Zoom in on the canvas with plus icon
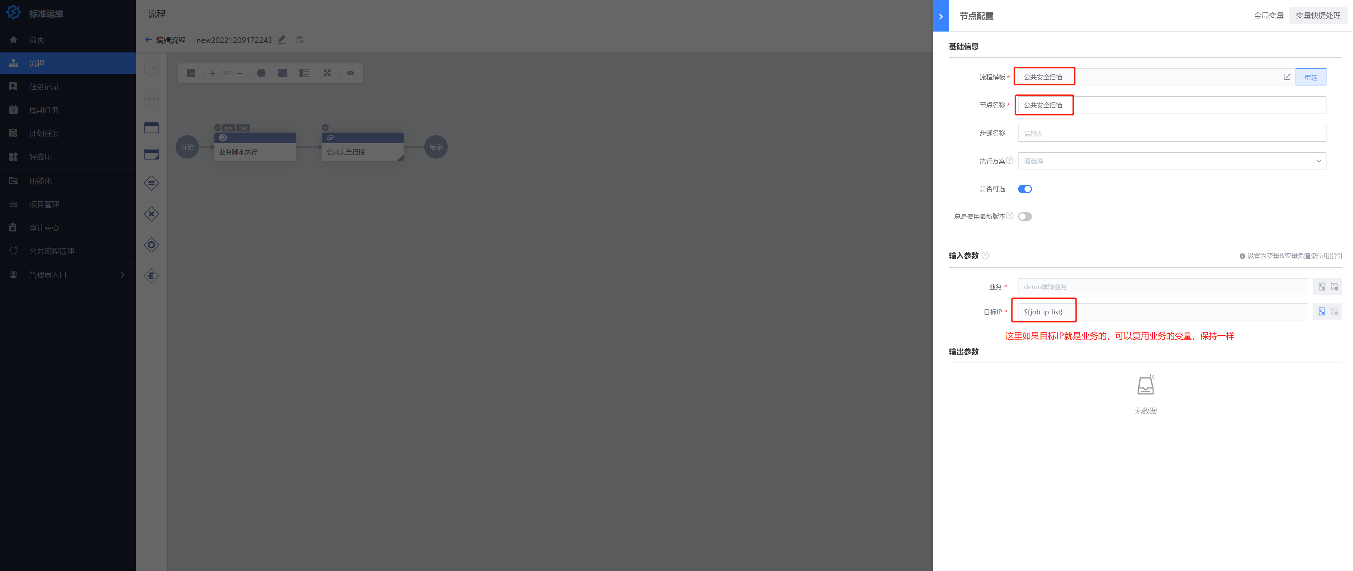The width and height of the screenshot is (1353, 571). coord(212,73)
